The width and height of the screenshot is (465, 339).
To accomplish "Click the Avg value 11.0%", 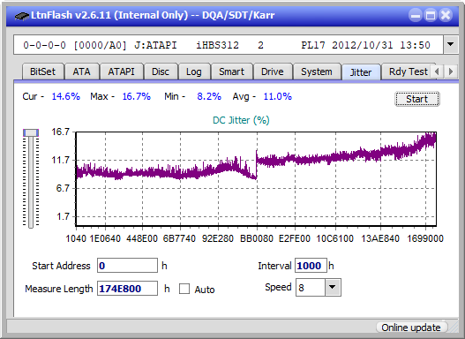I will click(x=278, y=96).
